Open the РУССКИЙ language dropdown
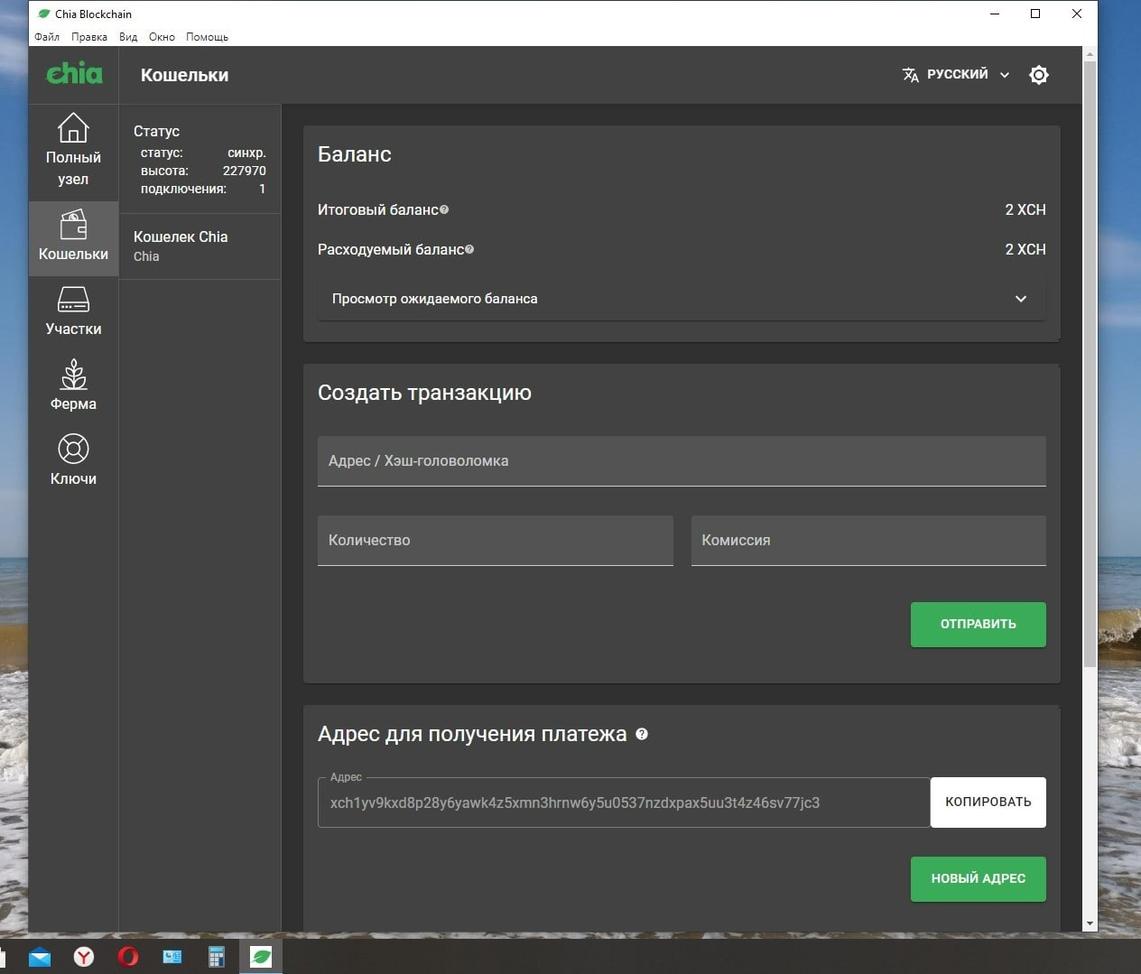 (x=956, y=75)
